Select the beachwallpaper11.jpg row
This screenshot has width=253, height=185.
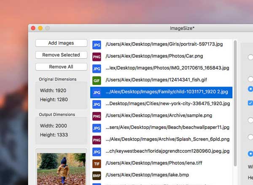click(161, 128)
